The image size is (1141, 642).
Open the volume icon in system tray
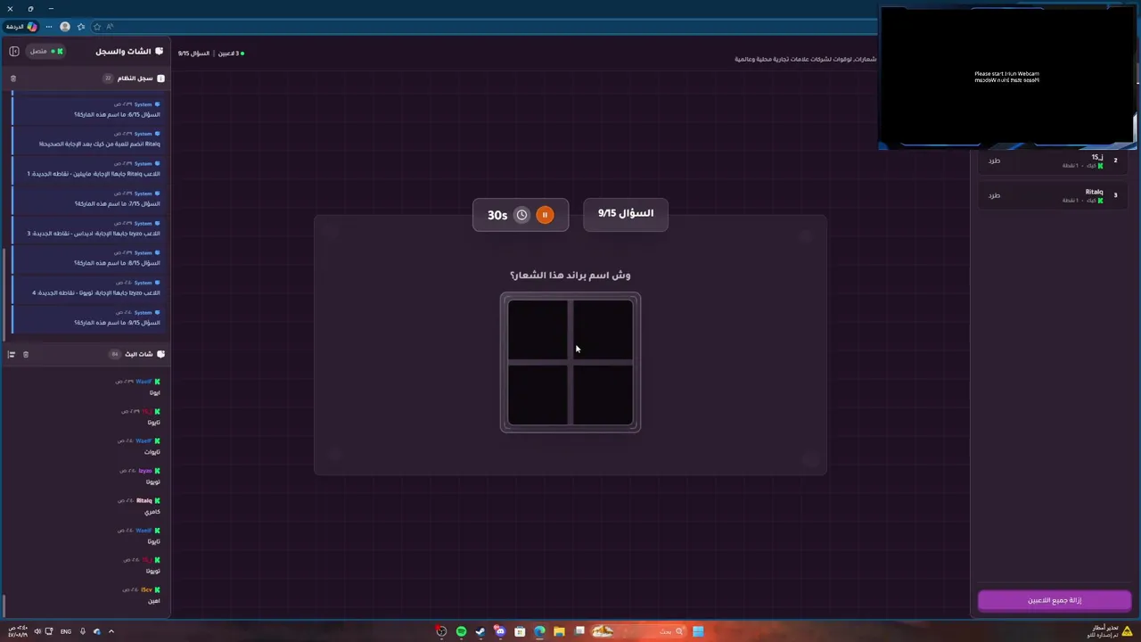[x=37, y=631]
